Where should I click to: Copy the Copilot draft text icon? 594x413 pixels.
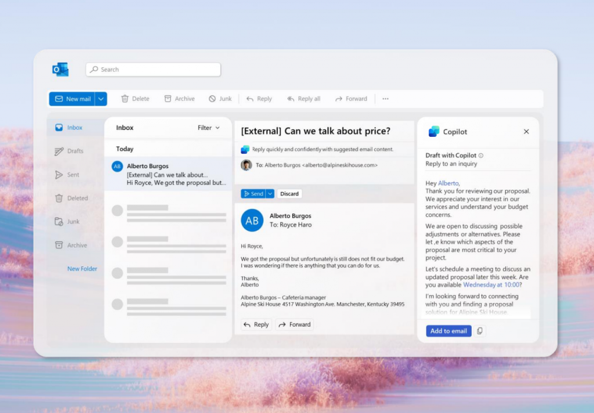[x=480, y=331]
